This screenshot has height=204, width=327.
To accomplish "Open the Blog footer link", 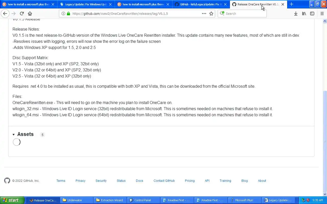I will click(x=244, y=181).
